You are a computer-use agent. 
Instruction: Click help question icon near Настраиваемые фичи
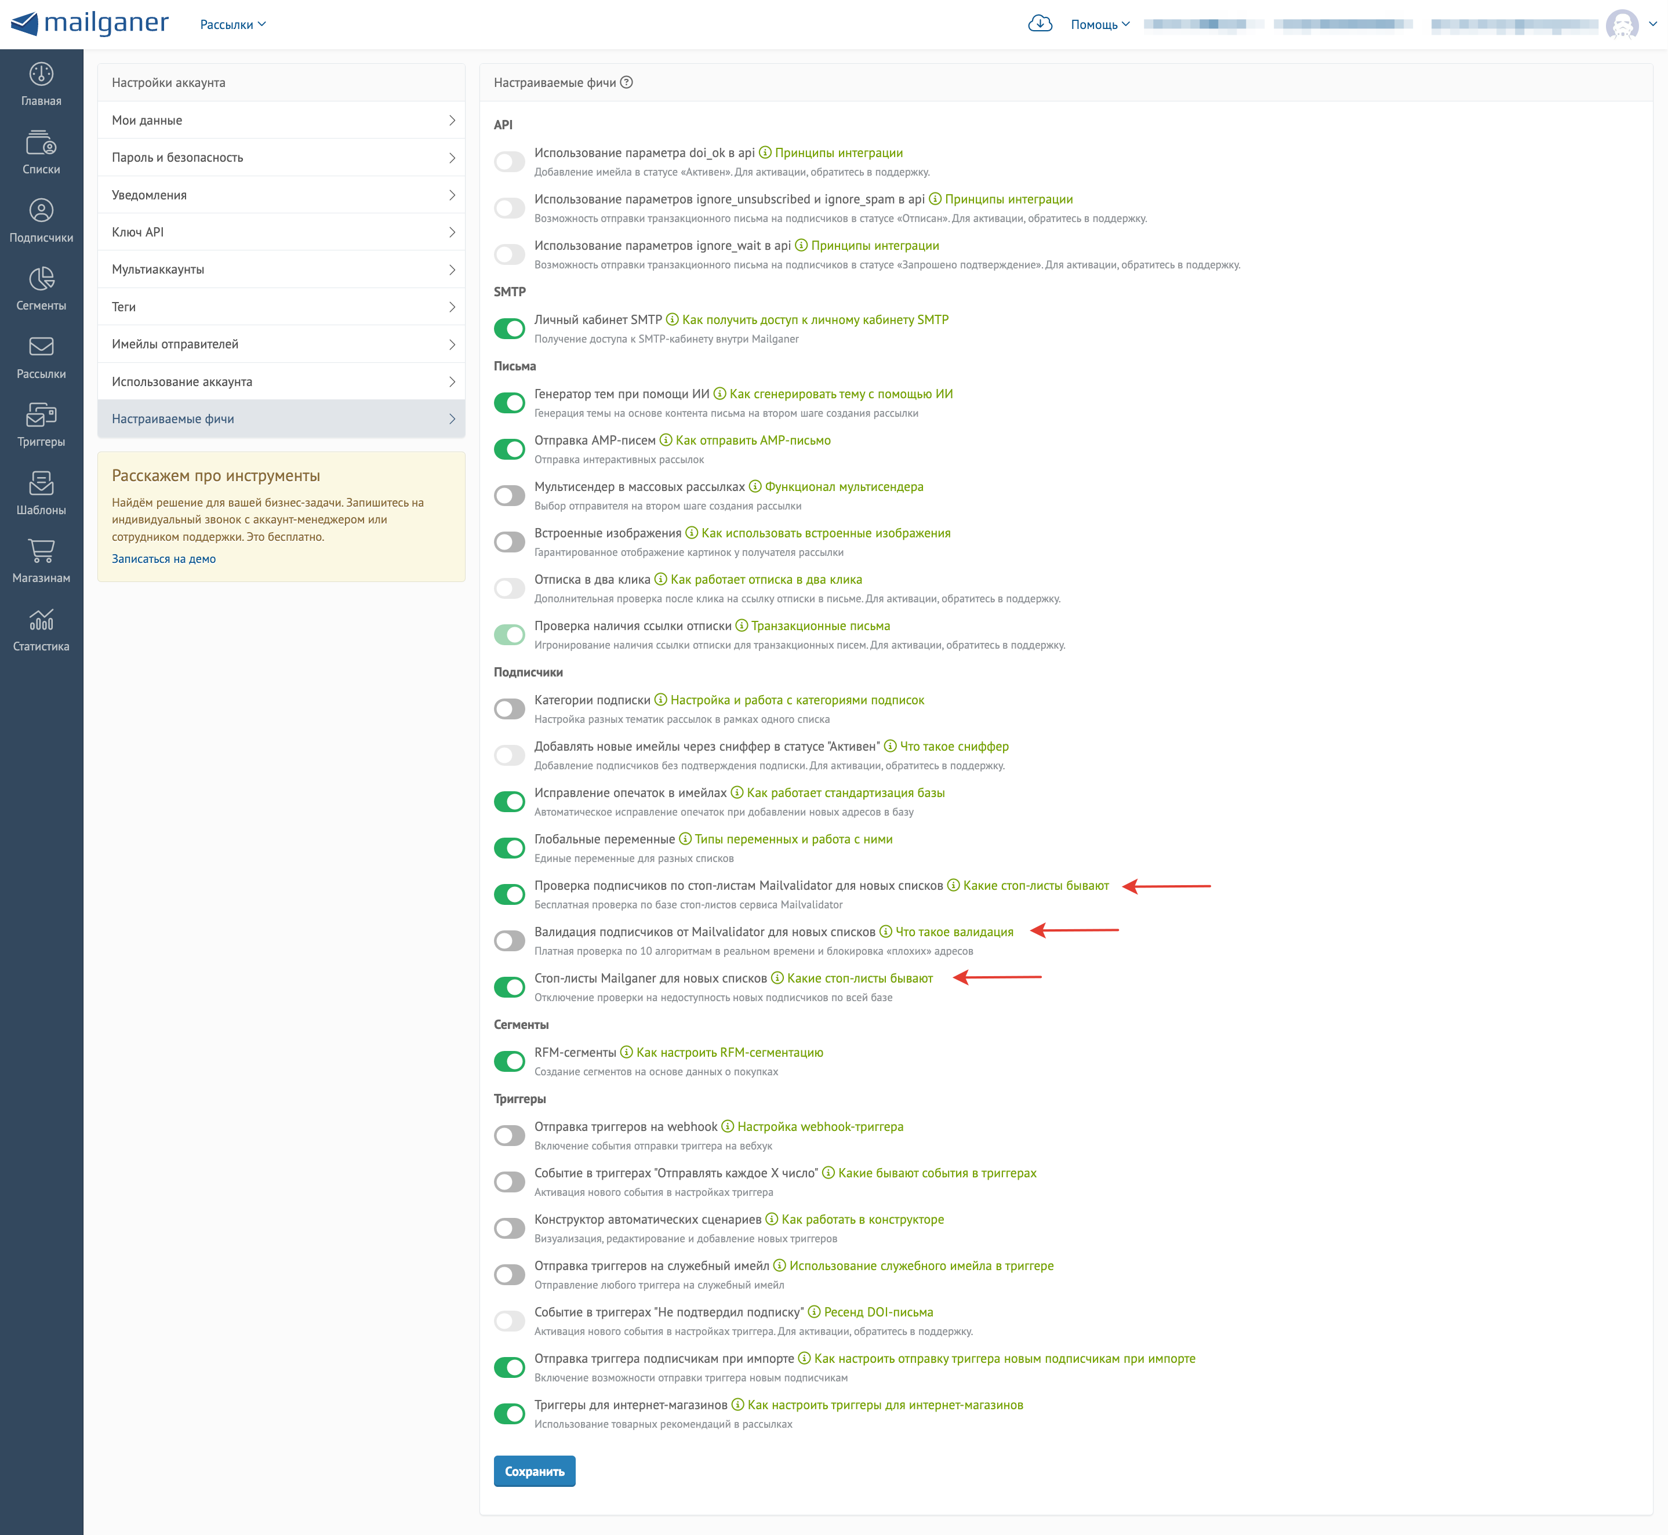tap(627, 82)
